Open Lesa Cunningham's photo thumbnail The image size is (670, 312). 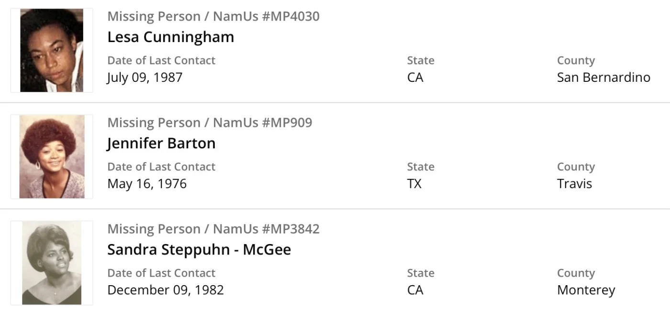click(x=52, y=50)
